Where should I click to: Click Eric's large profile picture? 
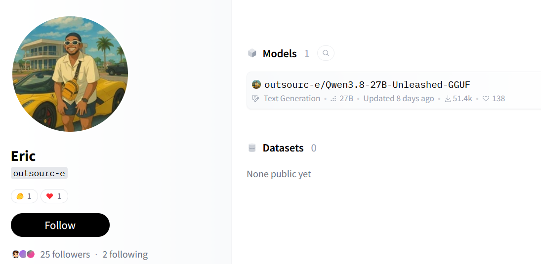[x=70, y=74]
